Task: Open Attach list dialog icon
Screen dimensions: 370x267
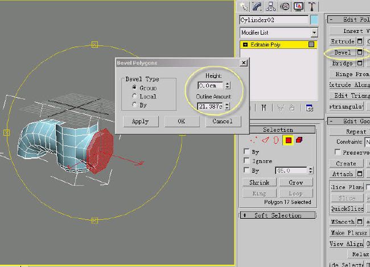Action: pos(360,174)
